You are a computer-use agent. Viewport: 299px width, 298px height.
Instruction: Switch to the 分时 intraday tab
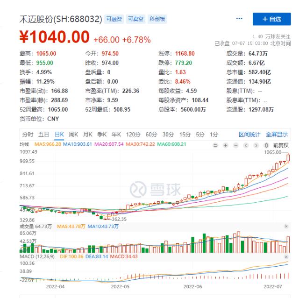pyautogui.click(x=28, y=135)
